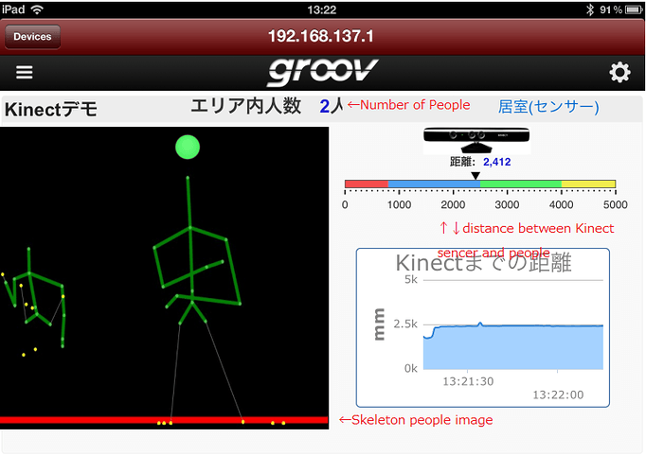The image size is (646, 473).
Task: Click the blue segment of distance gauge
Action: tap(434, 184)
